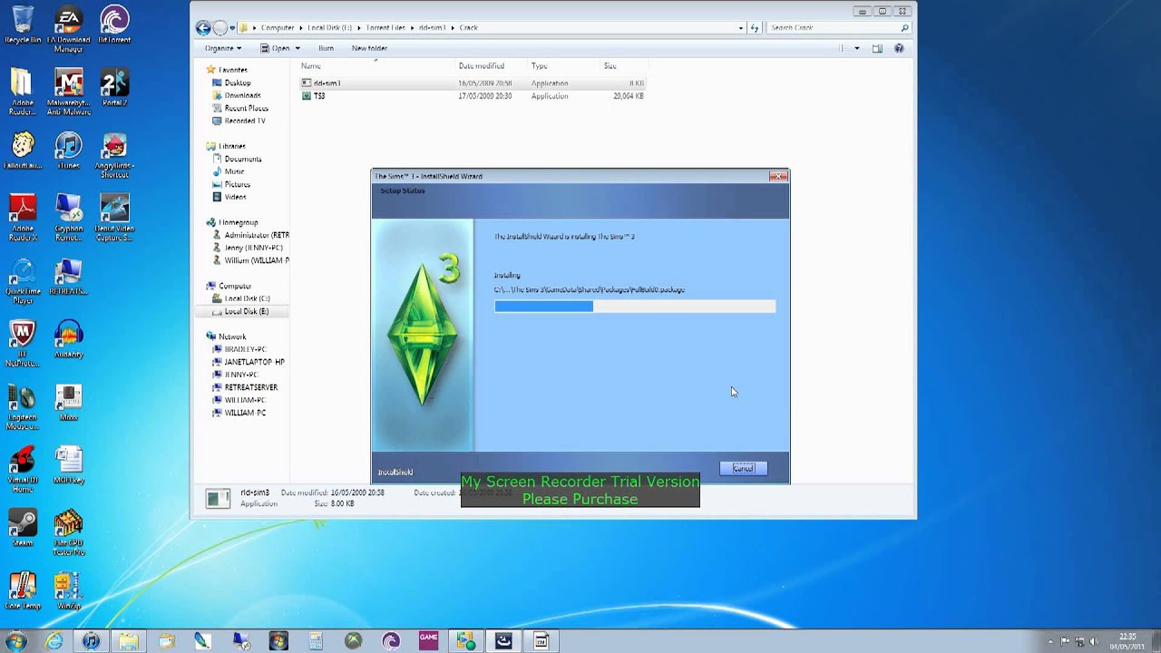Select BRADLEY-PC under Network
The width and height of the screenshot is (1161, 653).
[x=245, y=349]
